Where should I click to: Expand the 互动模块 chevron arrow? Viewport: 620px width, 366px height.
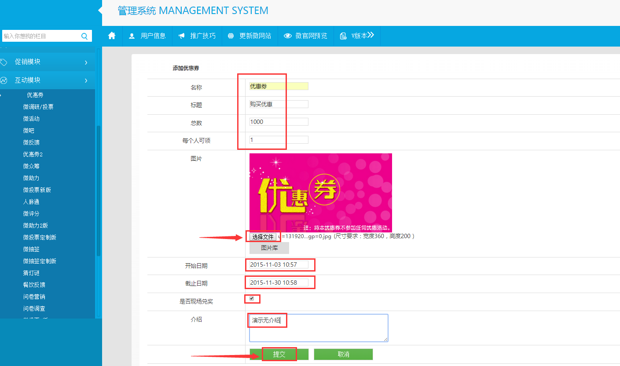[x=86, y=81]
